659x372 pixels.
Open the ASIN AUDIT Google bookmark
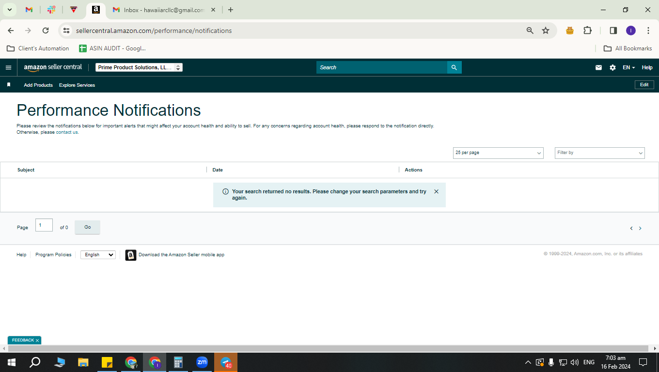(112, 48)
